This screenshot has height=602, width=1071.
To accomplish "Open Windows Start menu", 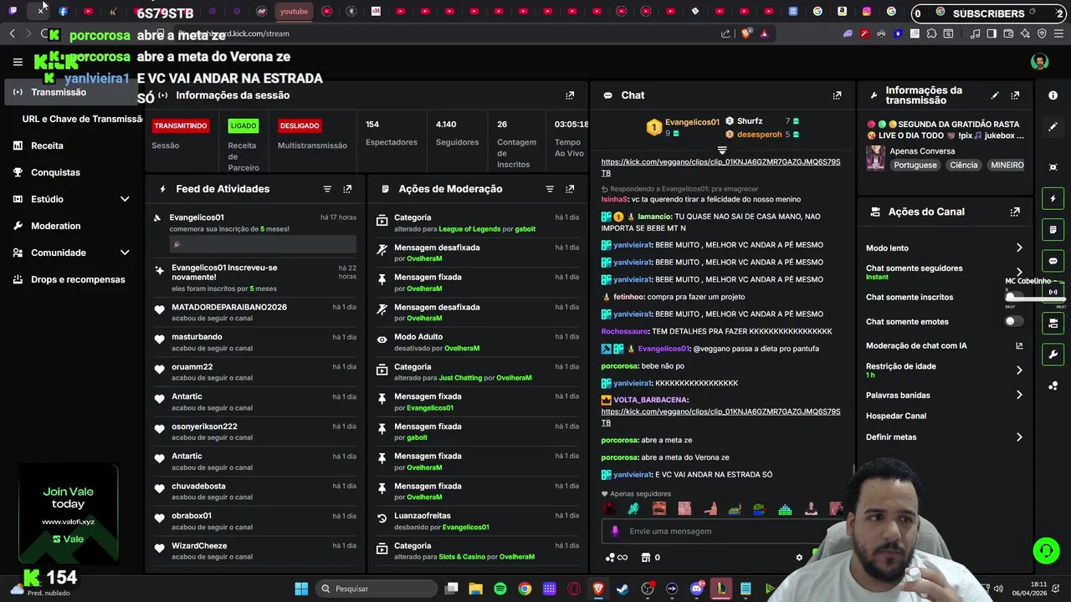I will [301, 589].
